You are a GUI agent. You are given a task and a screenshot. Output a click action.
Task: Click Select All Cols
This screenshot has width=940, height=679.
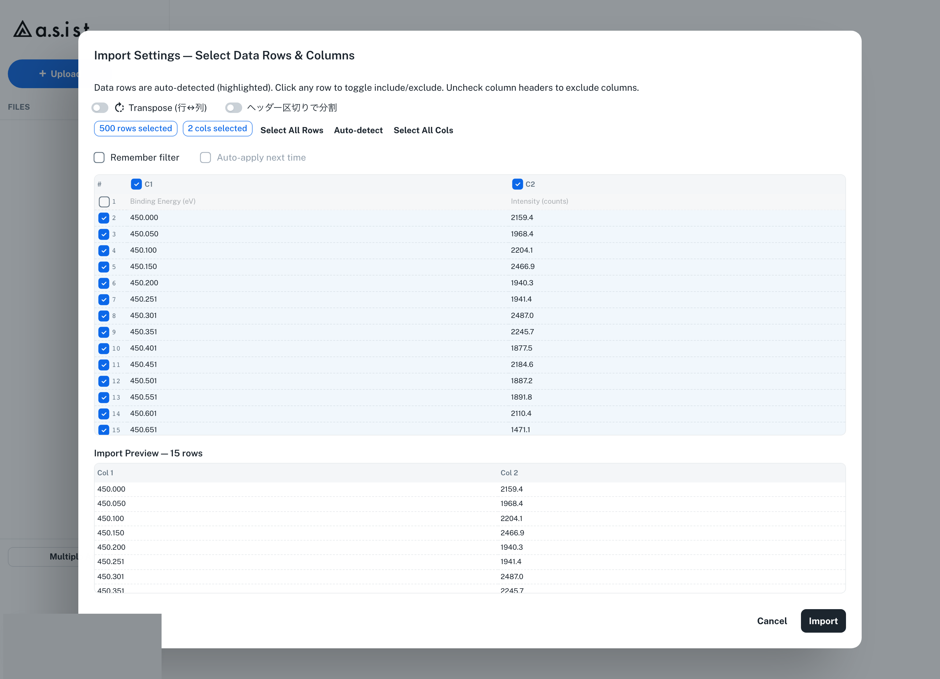(423, 130)
